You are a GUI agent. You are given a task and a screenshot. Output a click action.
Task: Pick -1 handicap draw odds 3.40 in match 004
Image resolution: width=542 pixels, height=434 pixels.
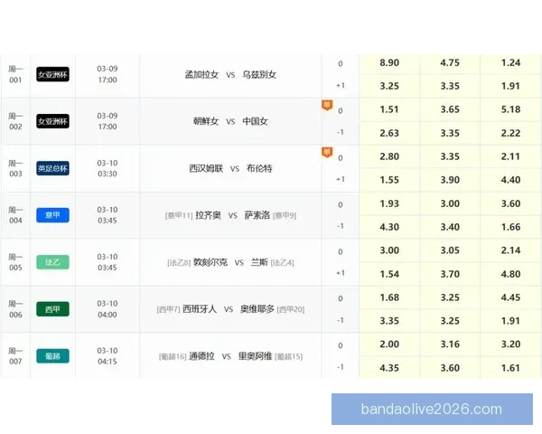coord(450,227)
